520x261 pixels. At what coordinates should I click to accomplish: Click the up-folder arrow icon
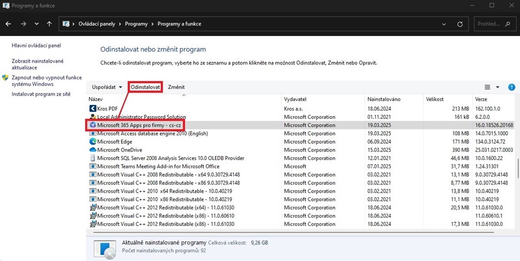50,24
